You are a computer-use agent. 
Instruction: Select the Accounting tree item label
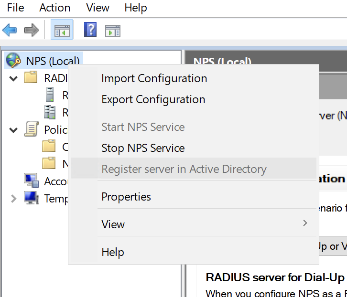point(56,181)
